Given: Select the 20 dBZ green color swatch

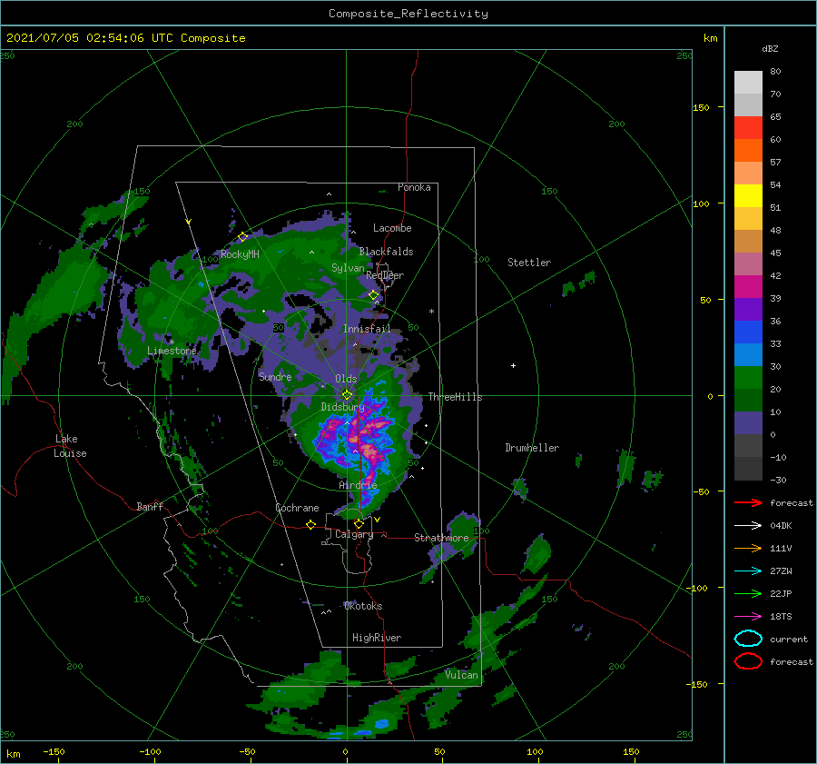Looking at the screenshot, I should point(748,378).
